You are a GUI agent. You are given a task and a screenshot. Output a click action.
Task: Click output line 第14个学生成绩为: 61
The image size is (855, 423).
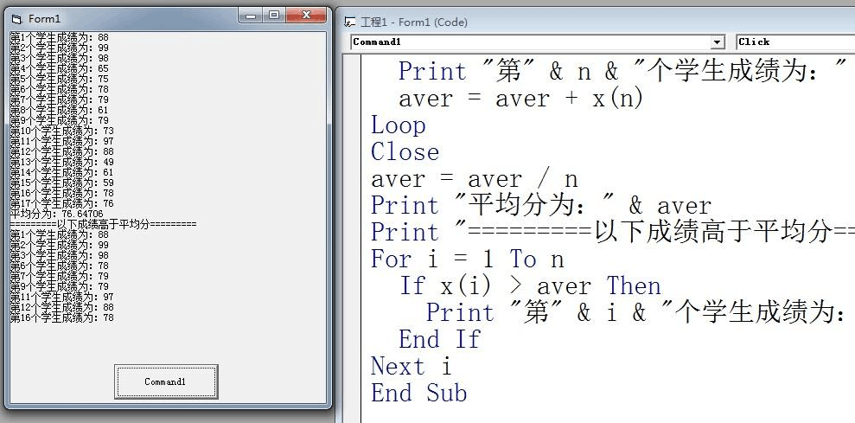pos(62,172)
